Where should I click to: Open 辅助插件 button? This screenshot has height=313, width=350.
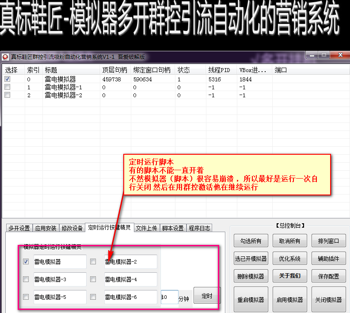tap(329, 258)
